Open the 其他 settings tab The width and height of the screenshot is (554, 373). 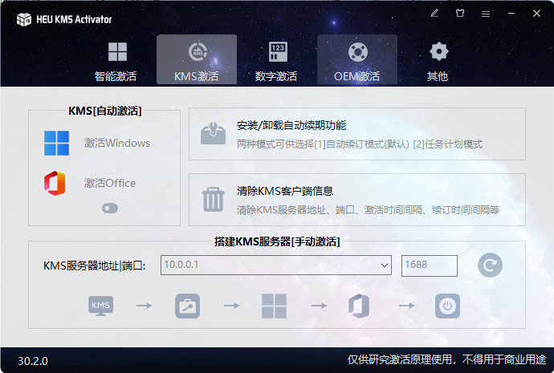(438, 60)
